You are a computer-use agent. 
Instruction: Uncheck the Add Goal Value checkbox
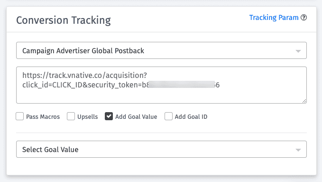coord(109,116)
